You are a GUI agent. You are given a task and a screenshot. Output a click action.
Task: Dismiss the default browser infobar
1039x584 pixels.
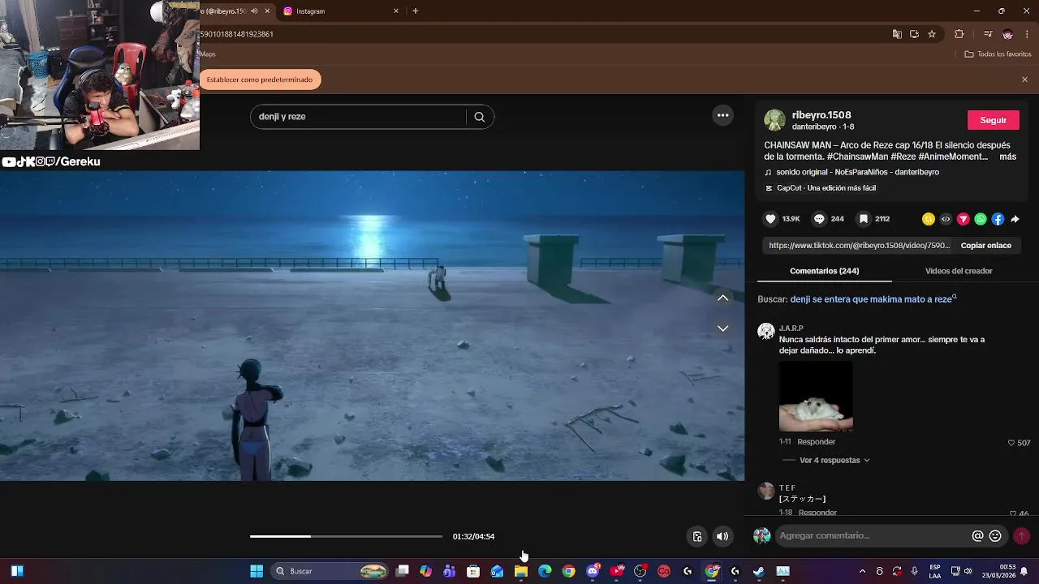click(x=1024, y=79)
